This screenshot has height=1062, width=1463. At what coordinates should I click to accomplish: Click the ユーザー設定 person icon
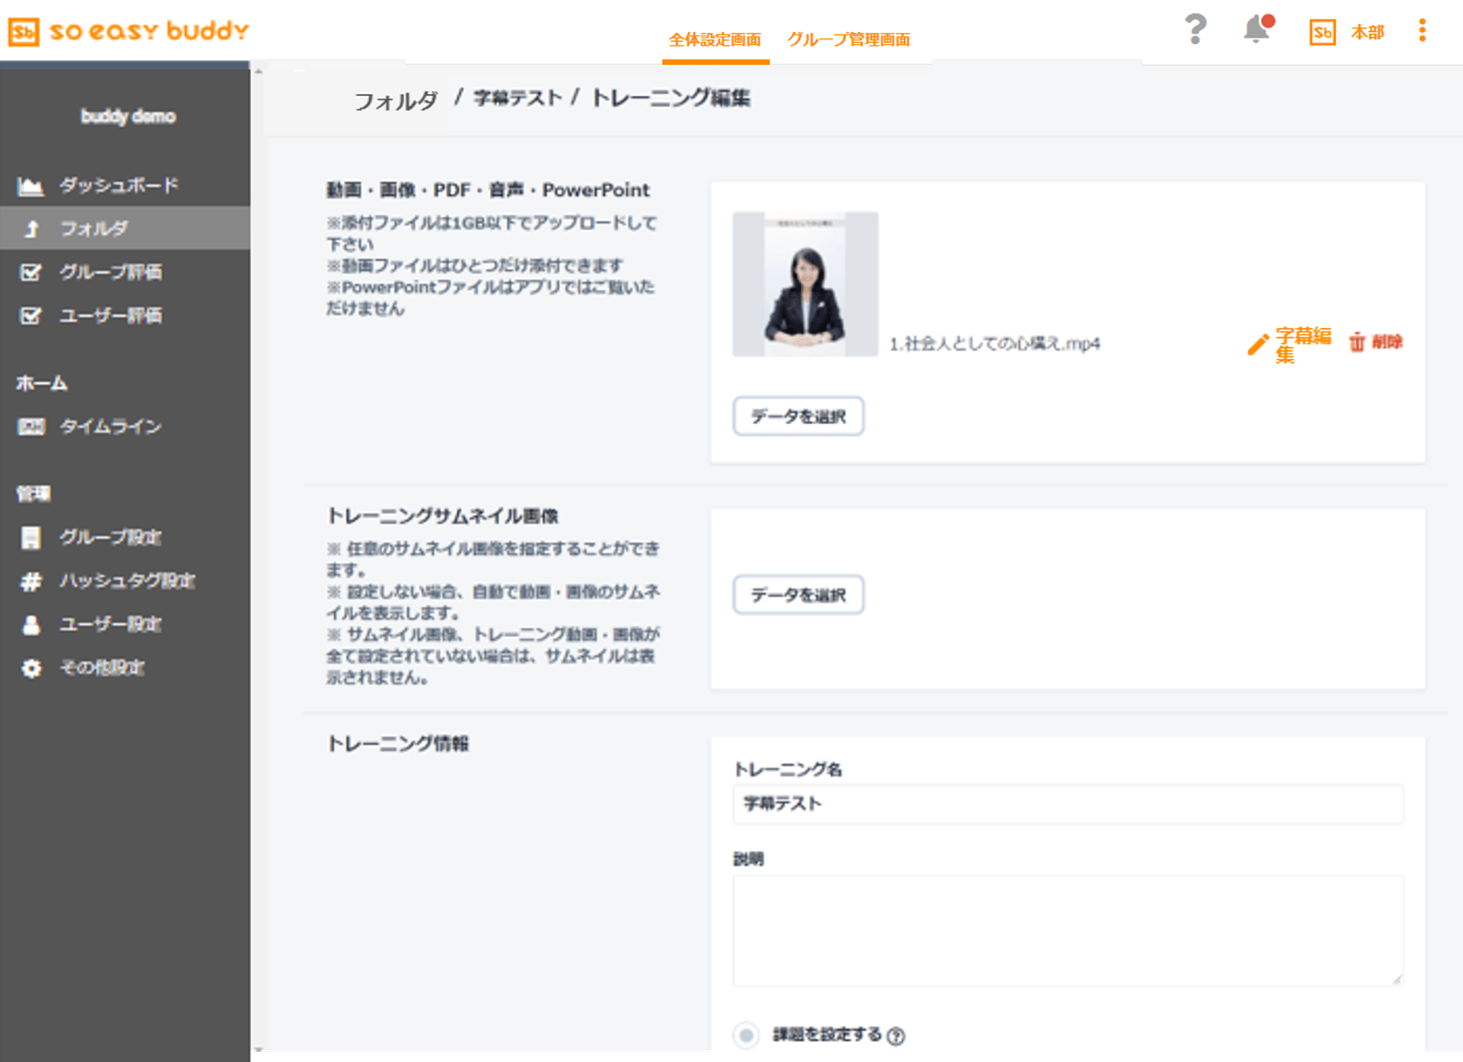pos(31,625)
